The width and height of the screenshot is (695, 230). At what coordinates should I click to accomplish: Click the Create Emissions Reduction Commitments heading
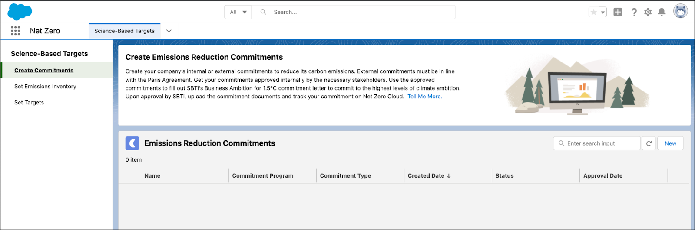point(204,57)
